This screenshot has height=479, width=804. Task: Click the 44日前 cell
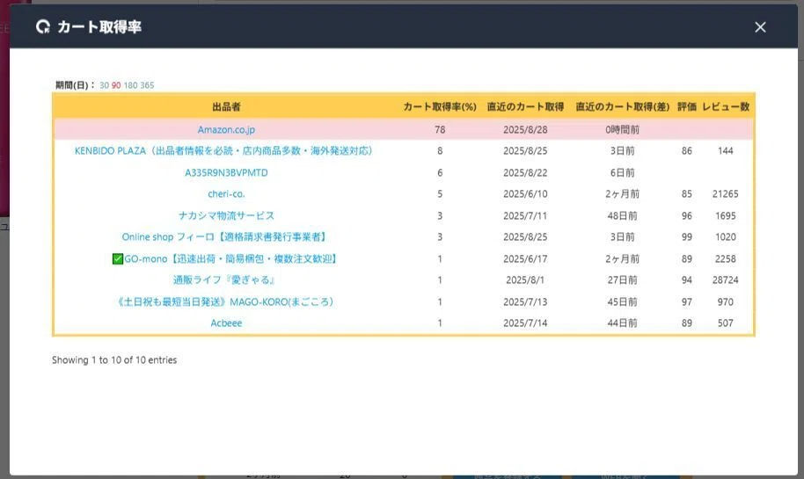point(623,323)
